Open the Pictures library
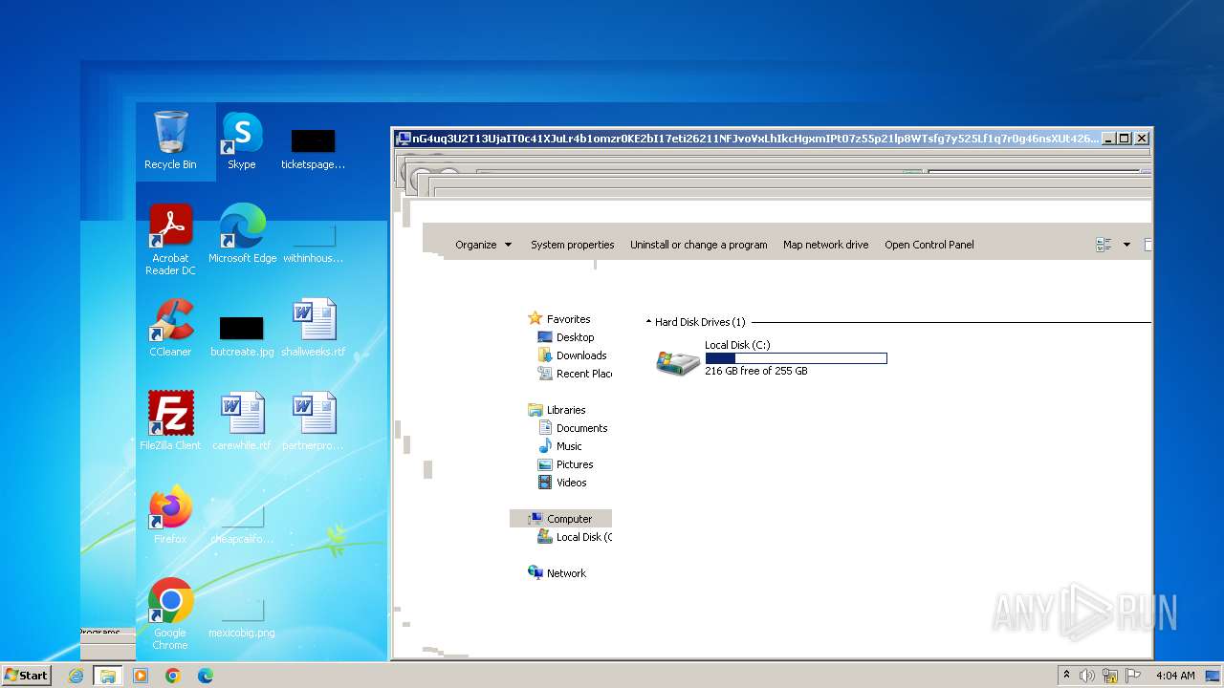 (575, 464)
